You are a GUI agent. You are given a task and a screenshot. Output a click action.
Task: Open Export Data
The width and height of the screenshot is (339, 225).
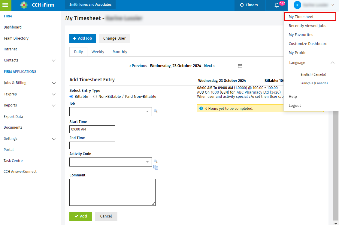tap(13, 117)
